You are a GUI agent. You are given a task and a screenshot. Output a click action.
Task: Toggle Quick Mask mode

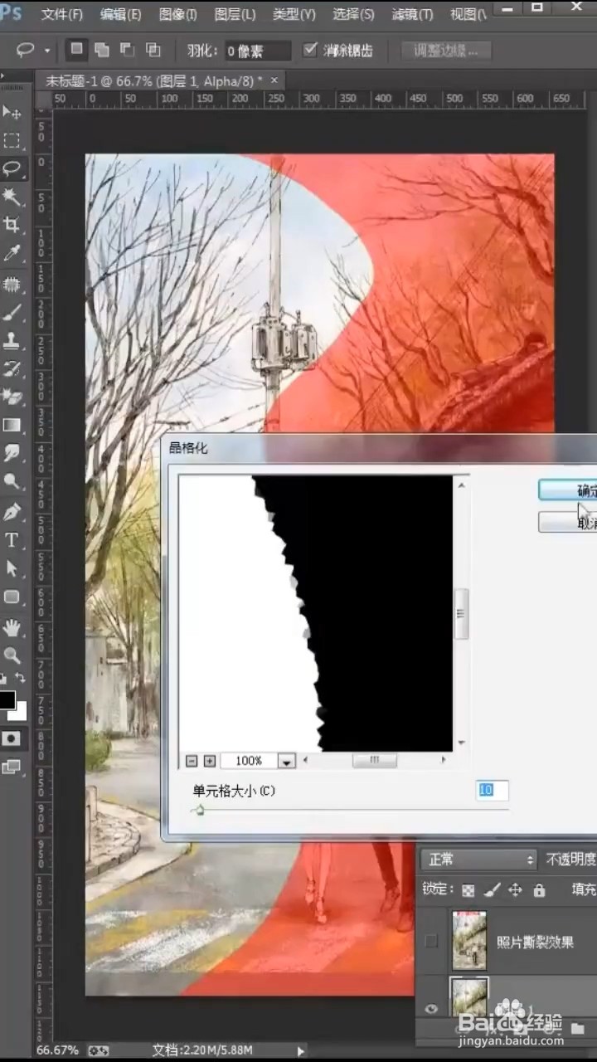tap(12, 738)
